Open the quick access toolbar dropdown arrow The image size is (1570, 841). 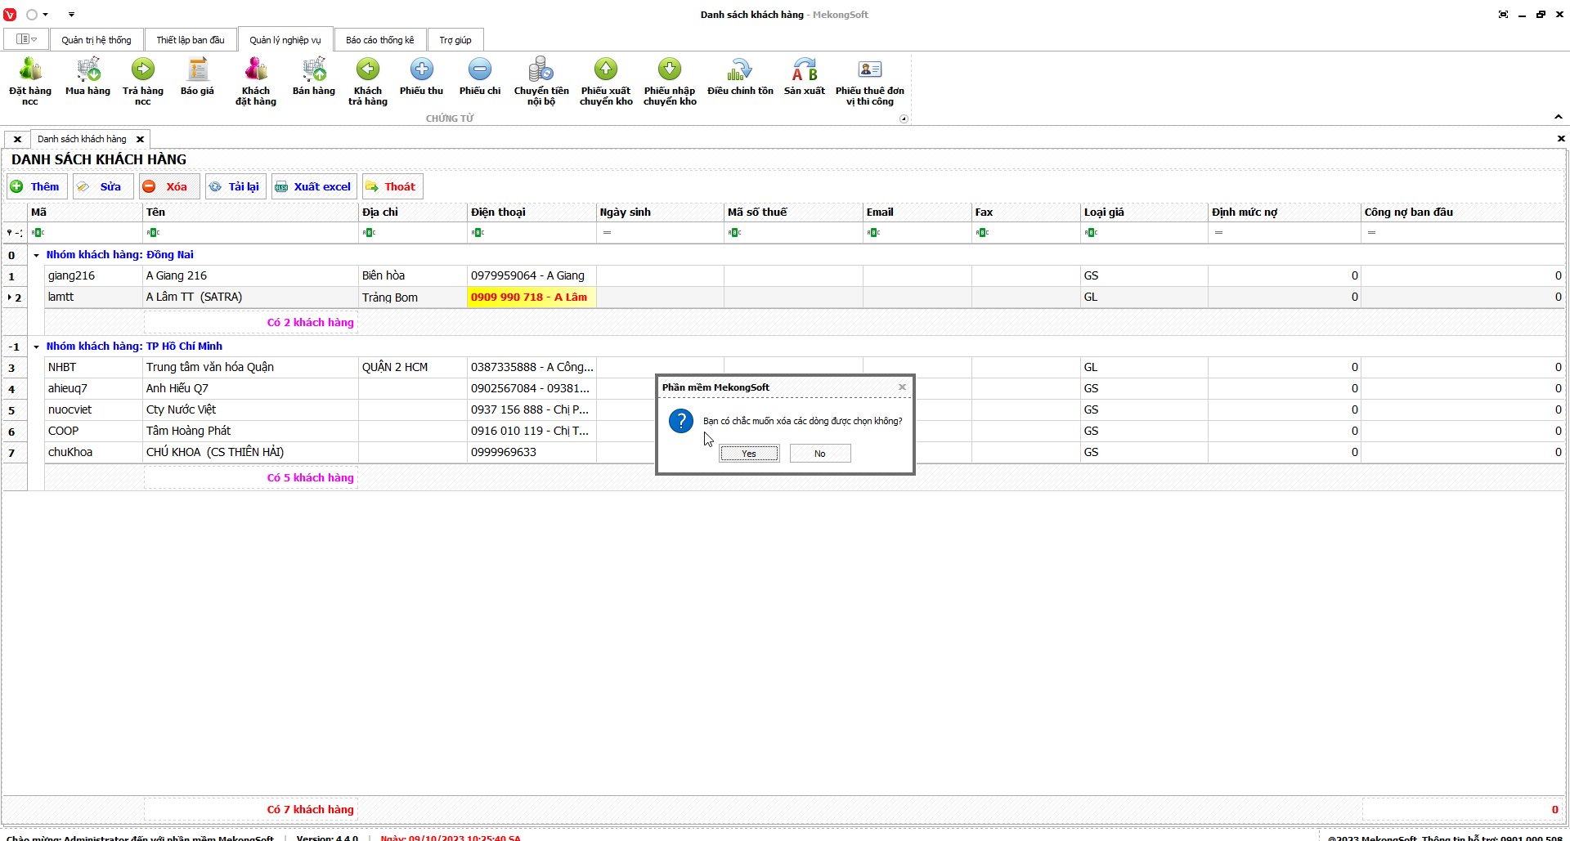coord(71,15)
